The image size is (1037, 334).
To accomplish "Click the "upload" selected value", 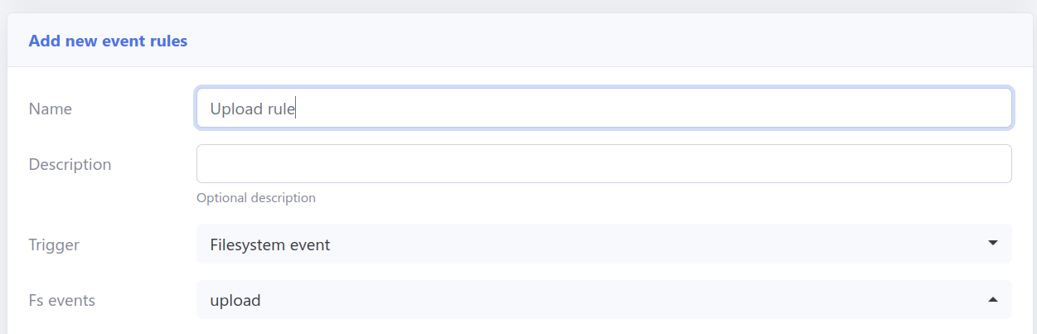I will coord(235,301).
